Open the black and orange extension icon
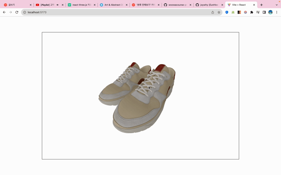The width and height of the screenshot is (281, 175). tap(239, 12)
